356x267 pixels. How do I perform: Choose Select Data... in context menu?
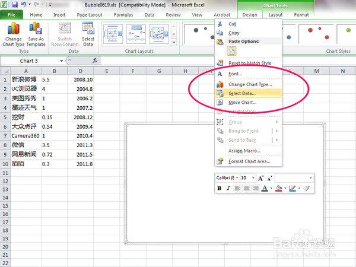click(248, 94)
